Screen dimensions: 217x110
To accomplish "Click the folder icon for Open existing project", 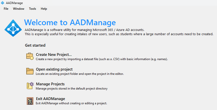I will click(x=30, y=71).
